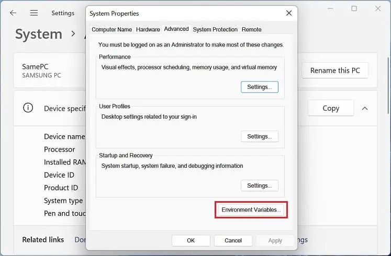391x256 pixels.
Task: Collapse the Device specifications section chevron
Action: click(x=365, y=108)
